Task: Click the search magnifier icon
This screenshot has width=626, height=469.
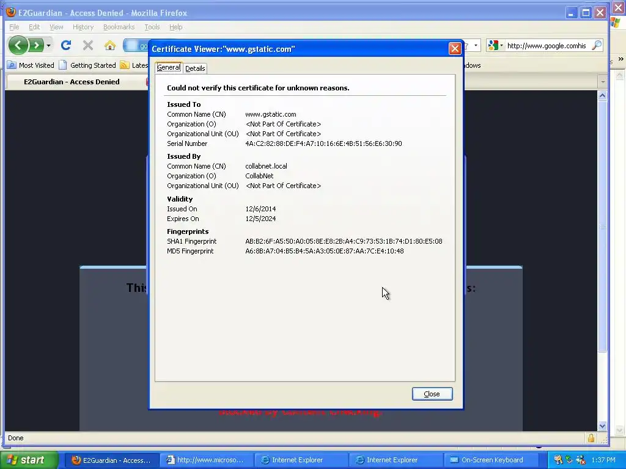Action: [597, 45]
